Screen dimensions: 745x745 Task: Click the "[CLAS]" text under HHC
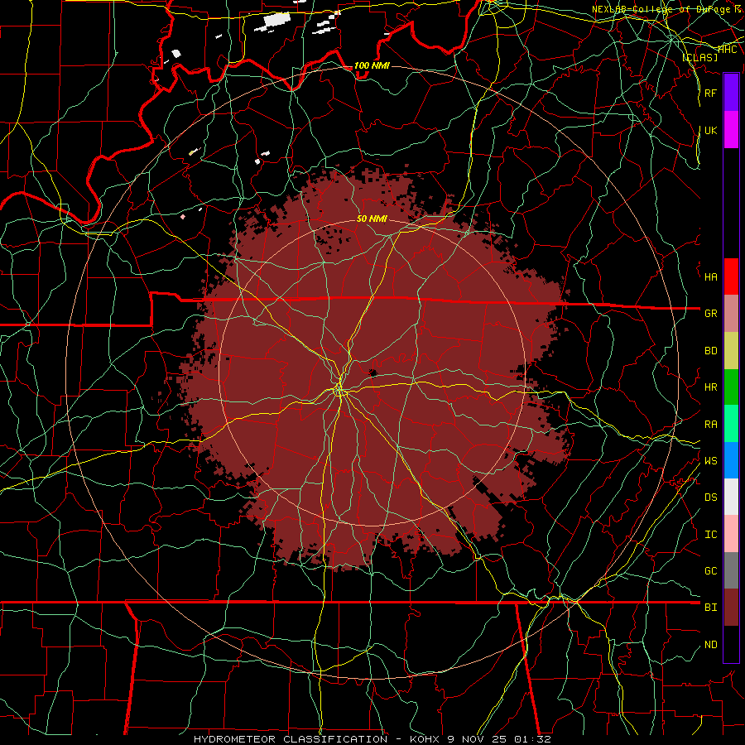click(699, 58)
